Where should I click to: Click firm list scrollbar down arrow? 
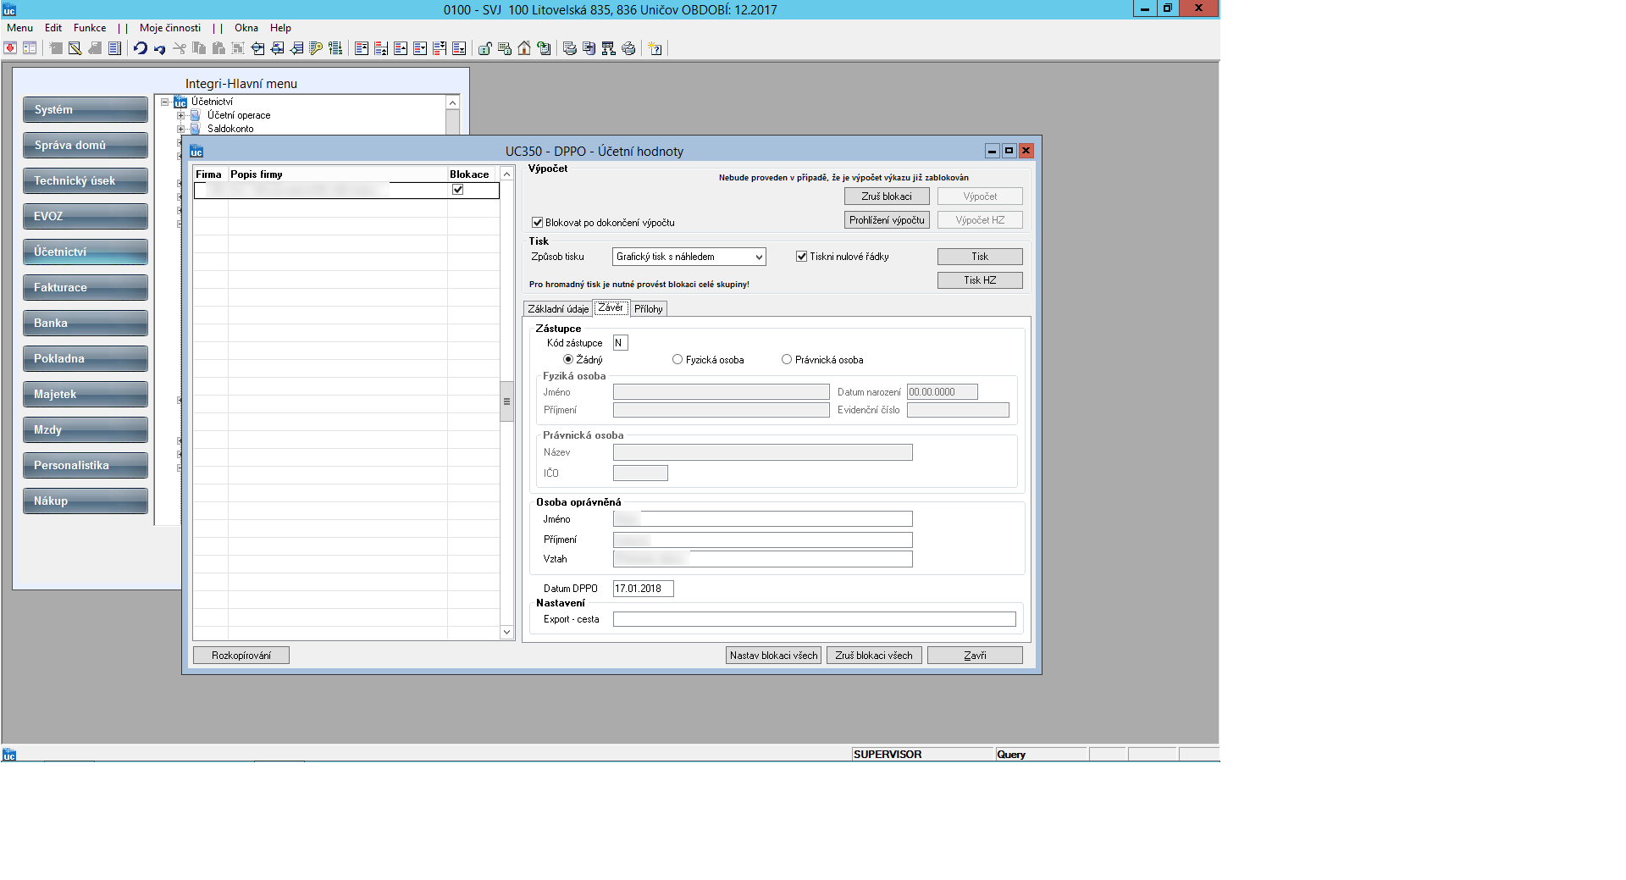[506, 632]
